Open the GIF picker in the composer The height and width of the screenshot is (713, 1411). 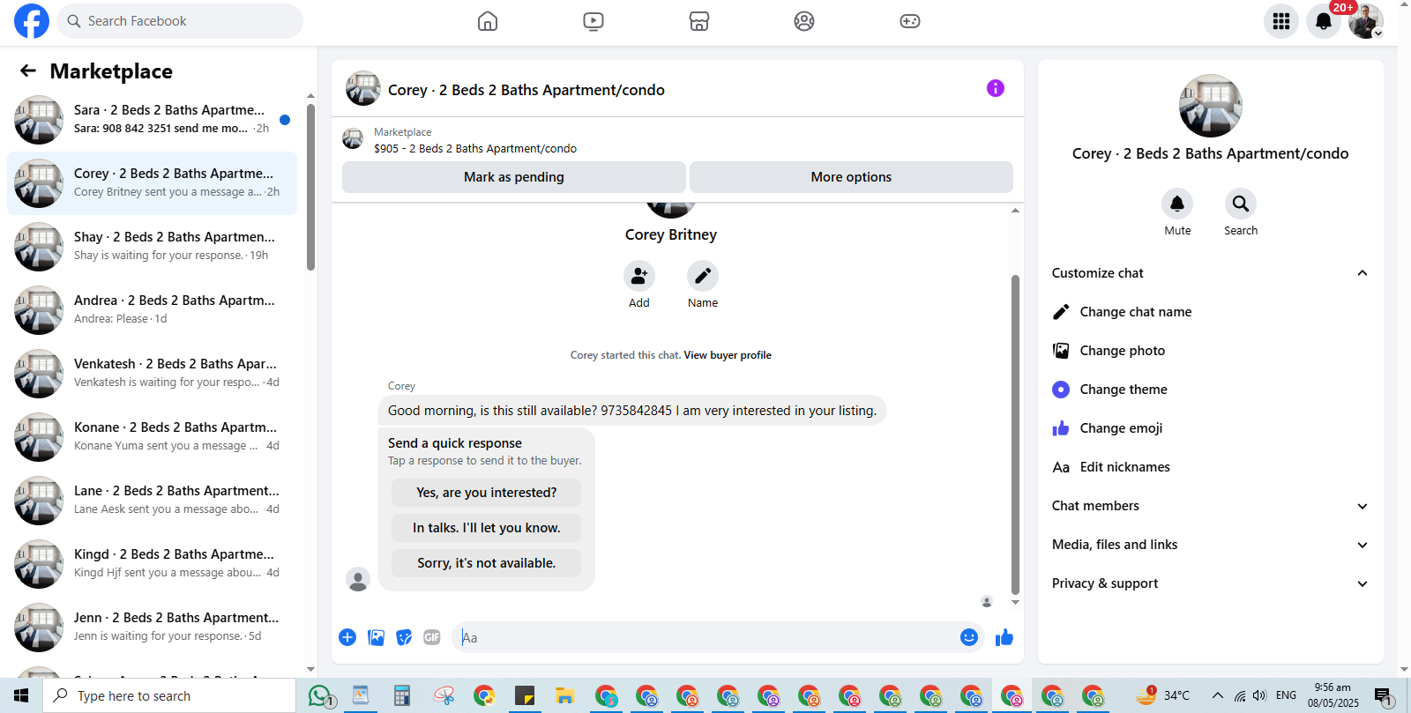[432, 637]
